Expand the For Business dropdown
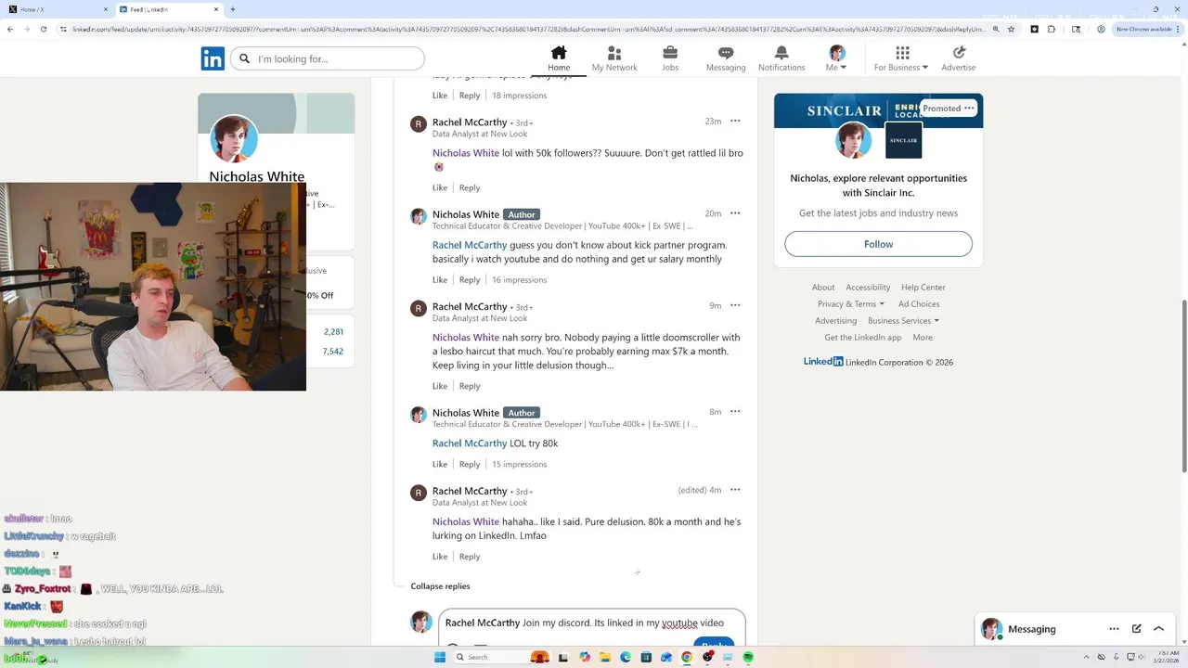The height and width of the screenshot is (668, 1188). point(901,67)
